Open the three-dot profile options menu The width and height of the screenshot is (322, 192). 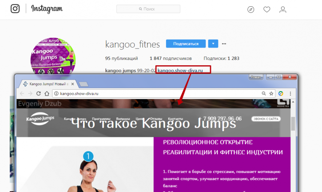[x=224, y=44]
